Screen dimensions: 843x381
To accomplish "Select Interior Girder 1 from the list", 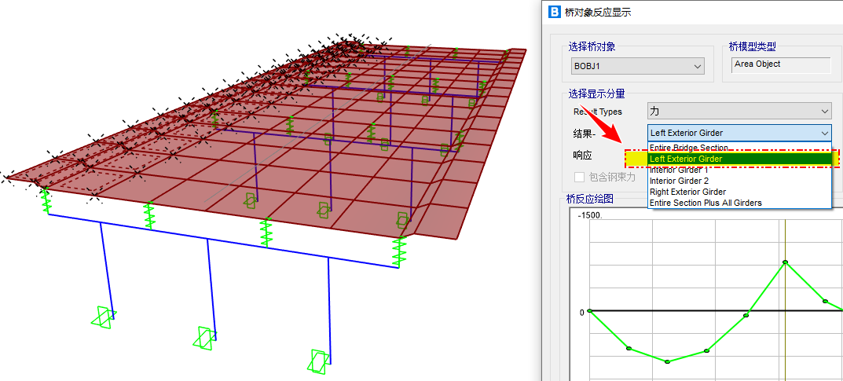I will tap(679, 170).
